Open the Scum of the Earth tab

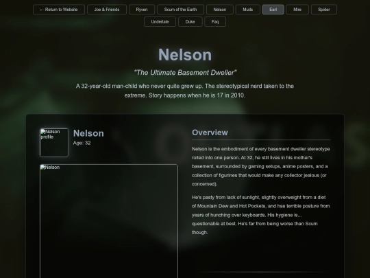click(x=180, y=10)
